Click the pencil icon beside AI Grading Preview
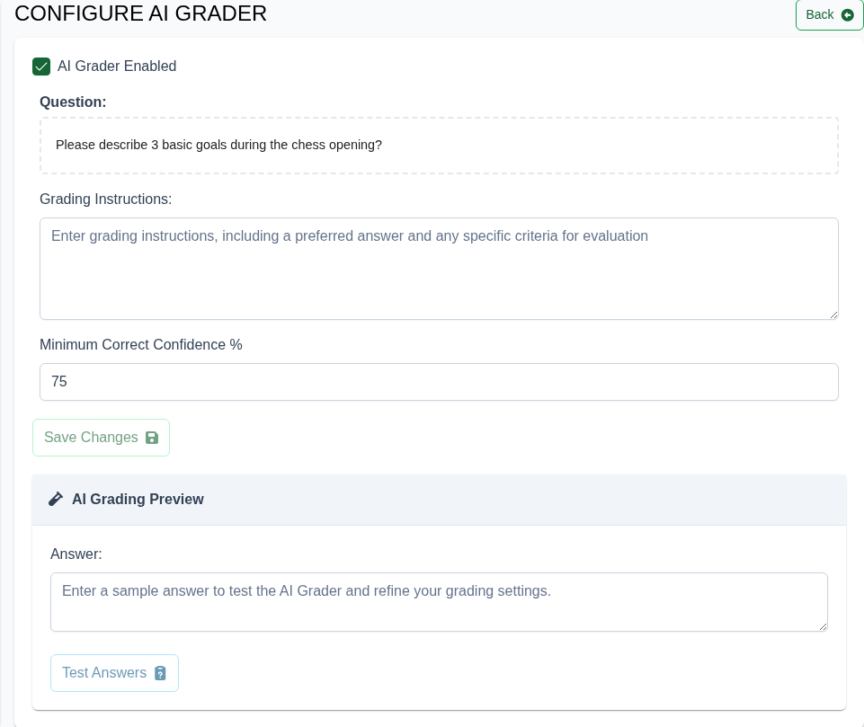Screen dimensions: 864x727 tap(56, 499)
